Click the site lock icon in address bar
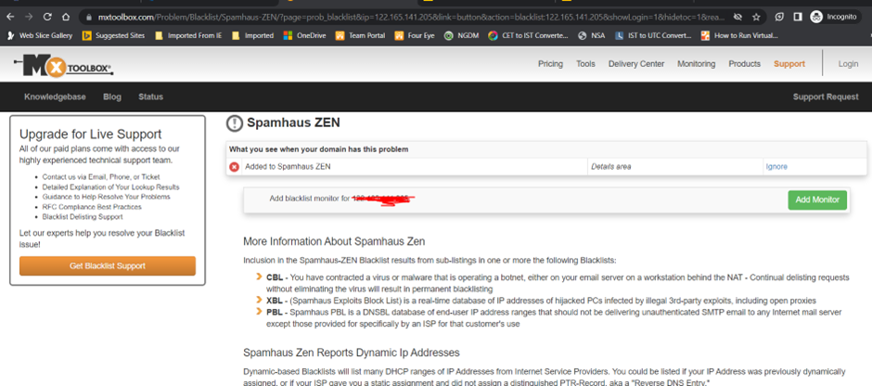Viewport: 872px width, 386px height. (x=89, y=18)
